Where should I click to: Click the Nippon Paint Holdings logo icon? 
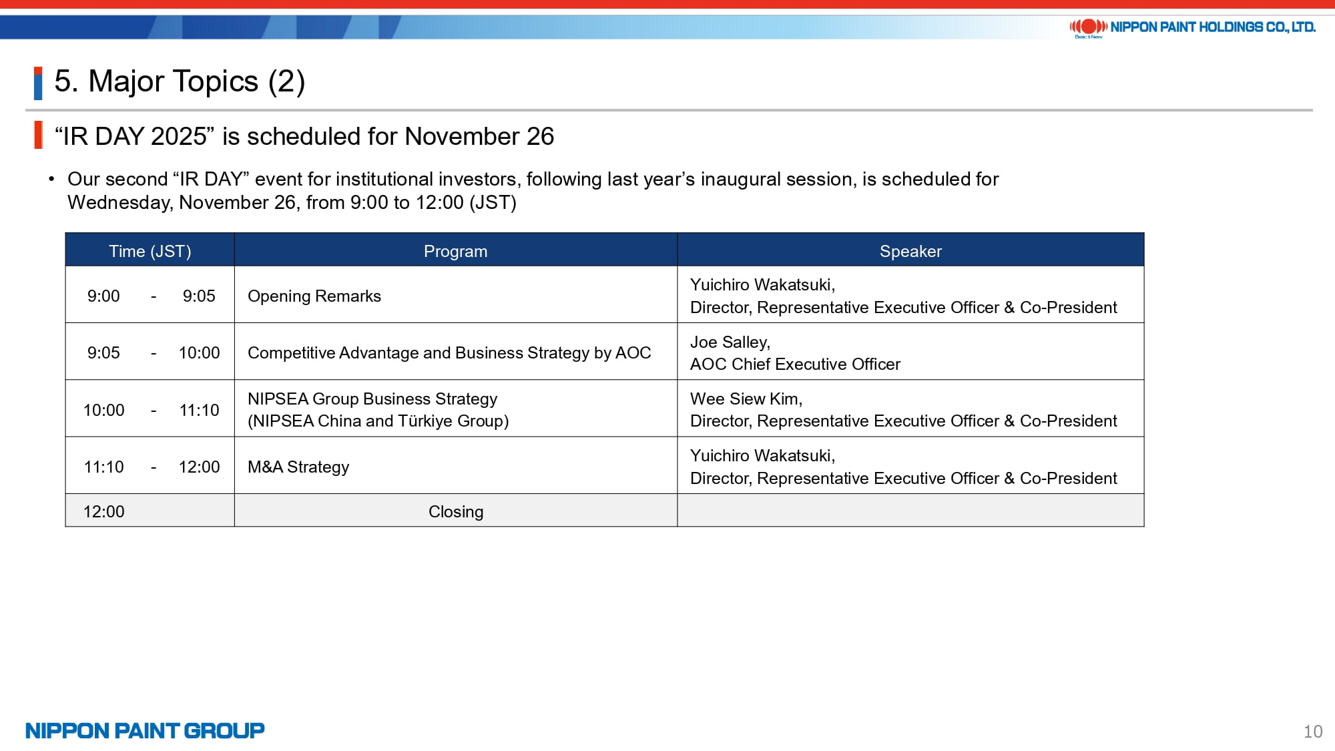pyautogui.click(x=1088, y=27)
